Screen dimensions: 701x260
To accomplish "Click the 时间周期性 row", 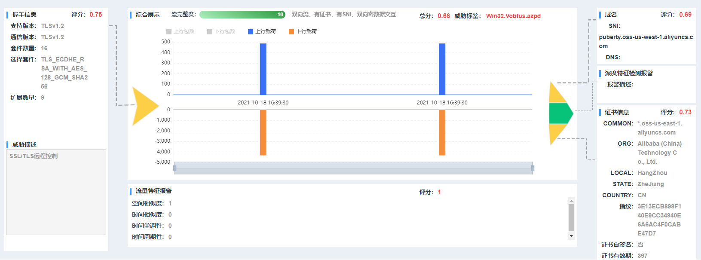I will coord(152,237).
